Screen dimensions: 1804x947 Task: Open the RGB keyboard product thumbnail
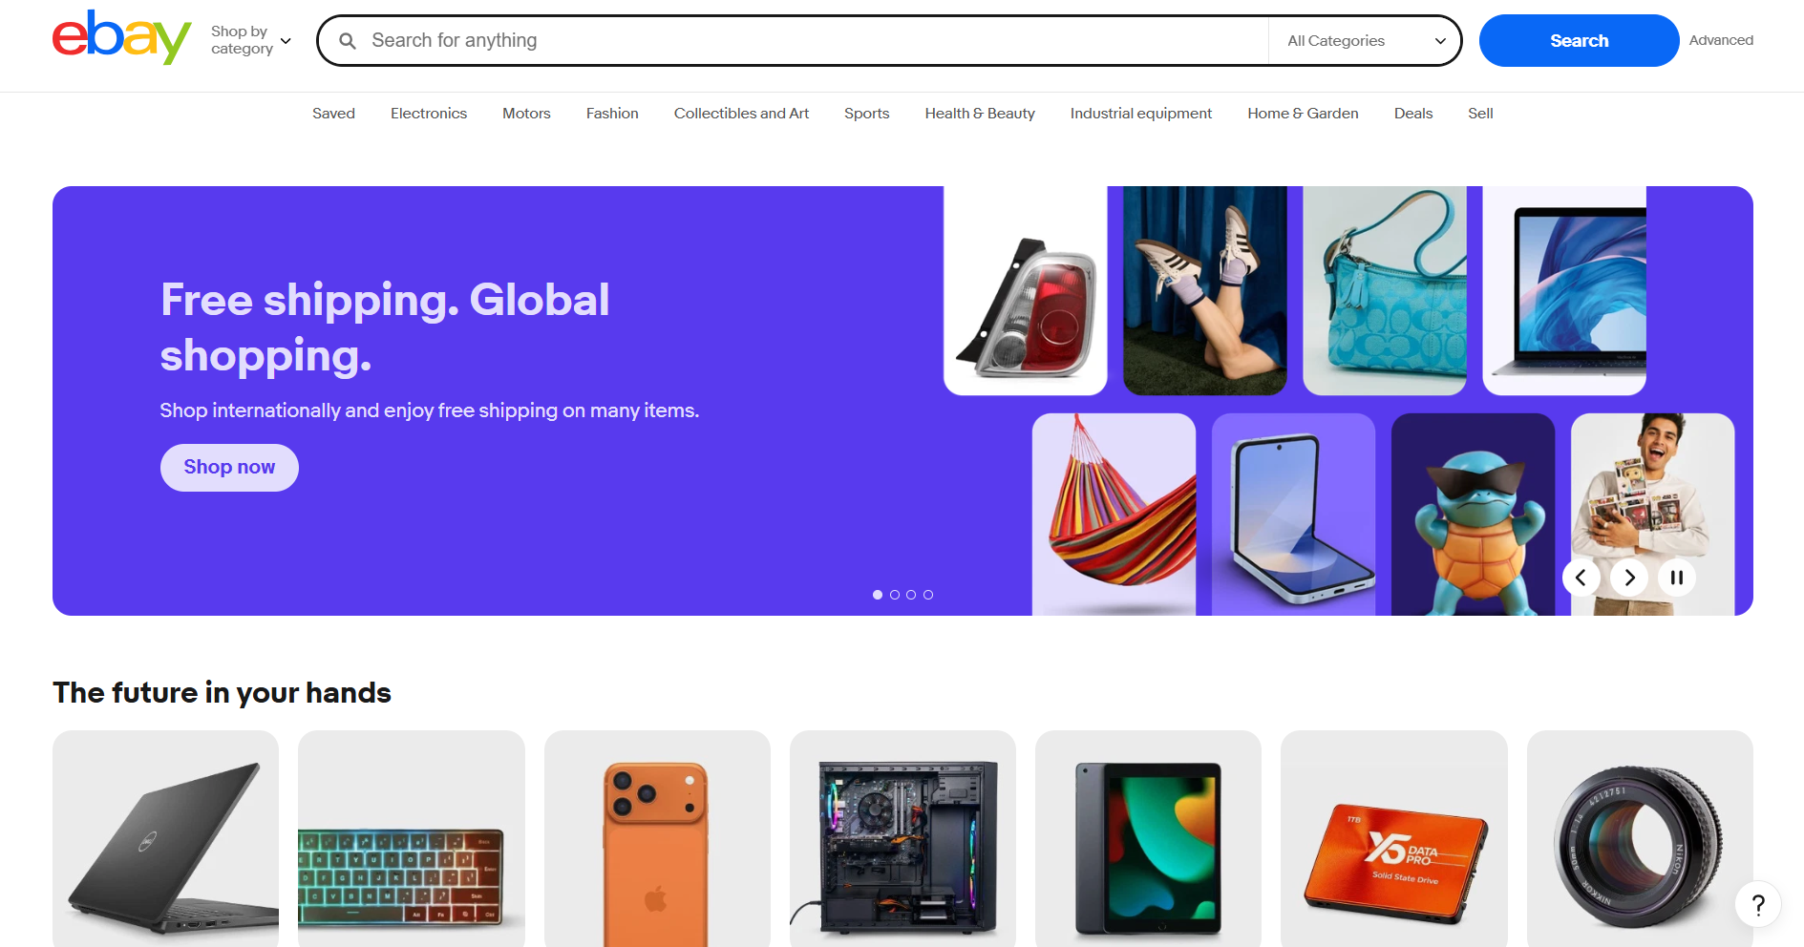click(x=412, y=839)
